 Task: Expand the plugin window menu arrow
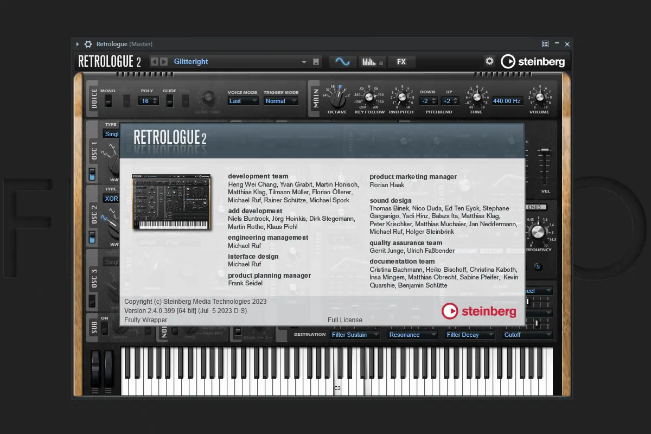point(78,44)
